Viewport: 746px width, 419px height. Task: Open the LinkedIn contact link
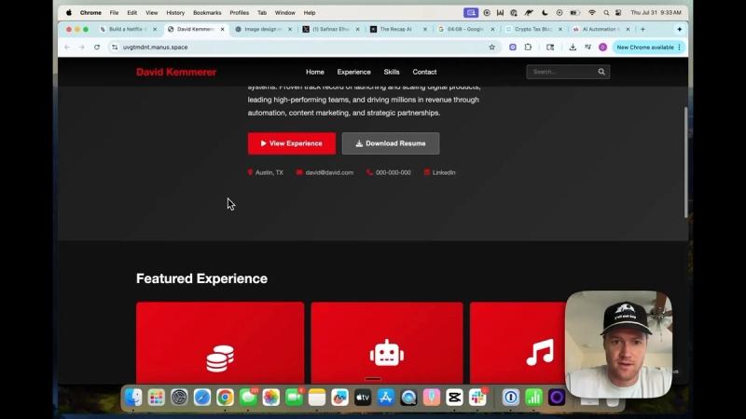click(x=439, y=172)
